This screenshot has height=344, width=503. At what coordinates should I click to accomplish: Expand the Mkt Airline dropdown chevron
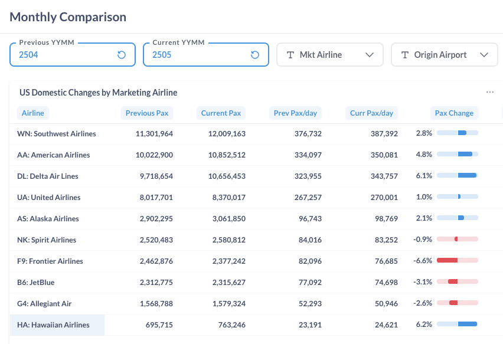click(x=370, y=55)
